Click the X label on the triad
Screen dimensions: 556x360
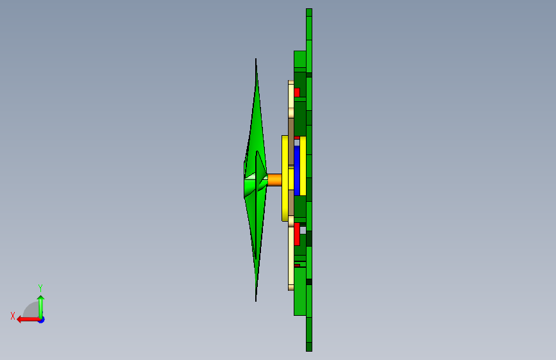click(x=13, y=316)
